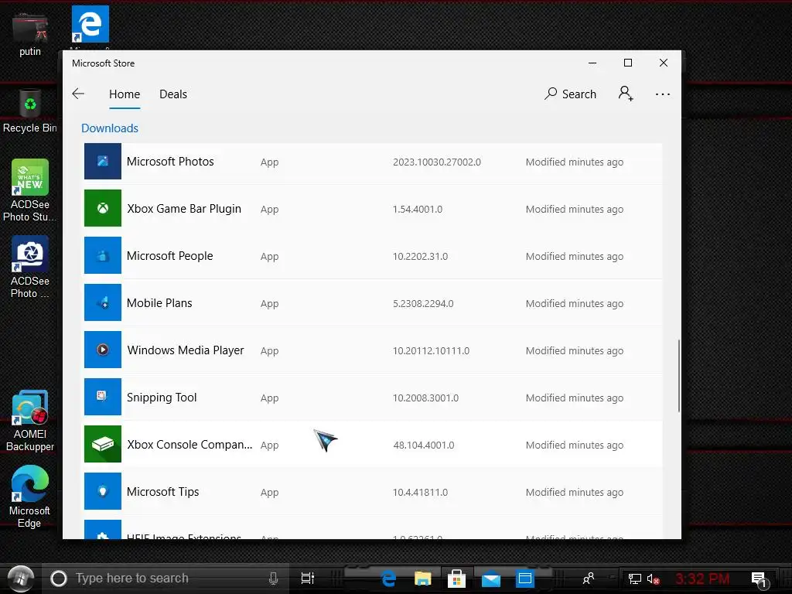The image size is (792, 594).
Task: Click the Microsoft Tips app icon
Action: pos(103,491)
